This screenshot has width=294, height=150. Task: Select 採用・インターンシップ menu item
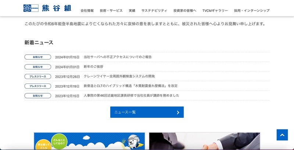pyautogui.click(x=252, y=11)
